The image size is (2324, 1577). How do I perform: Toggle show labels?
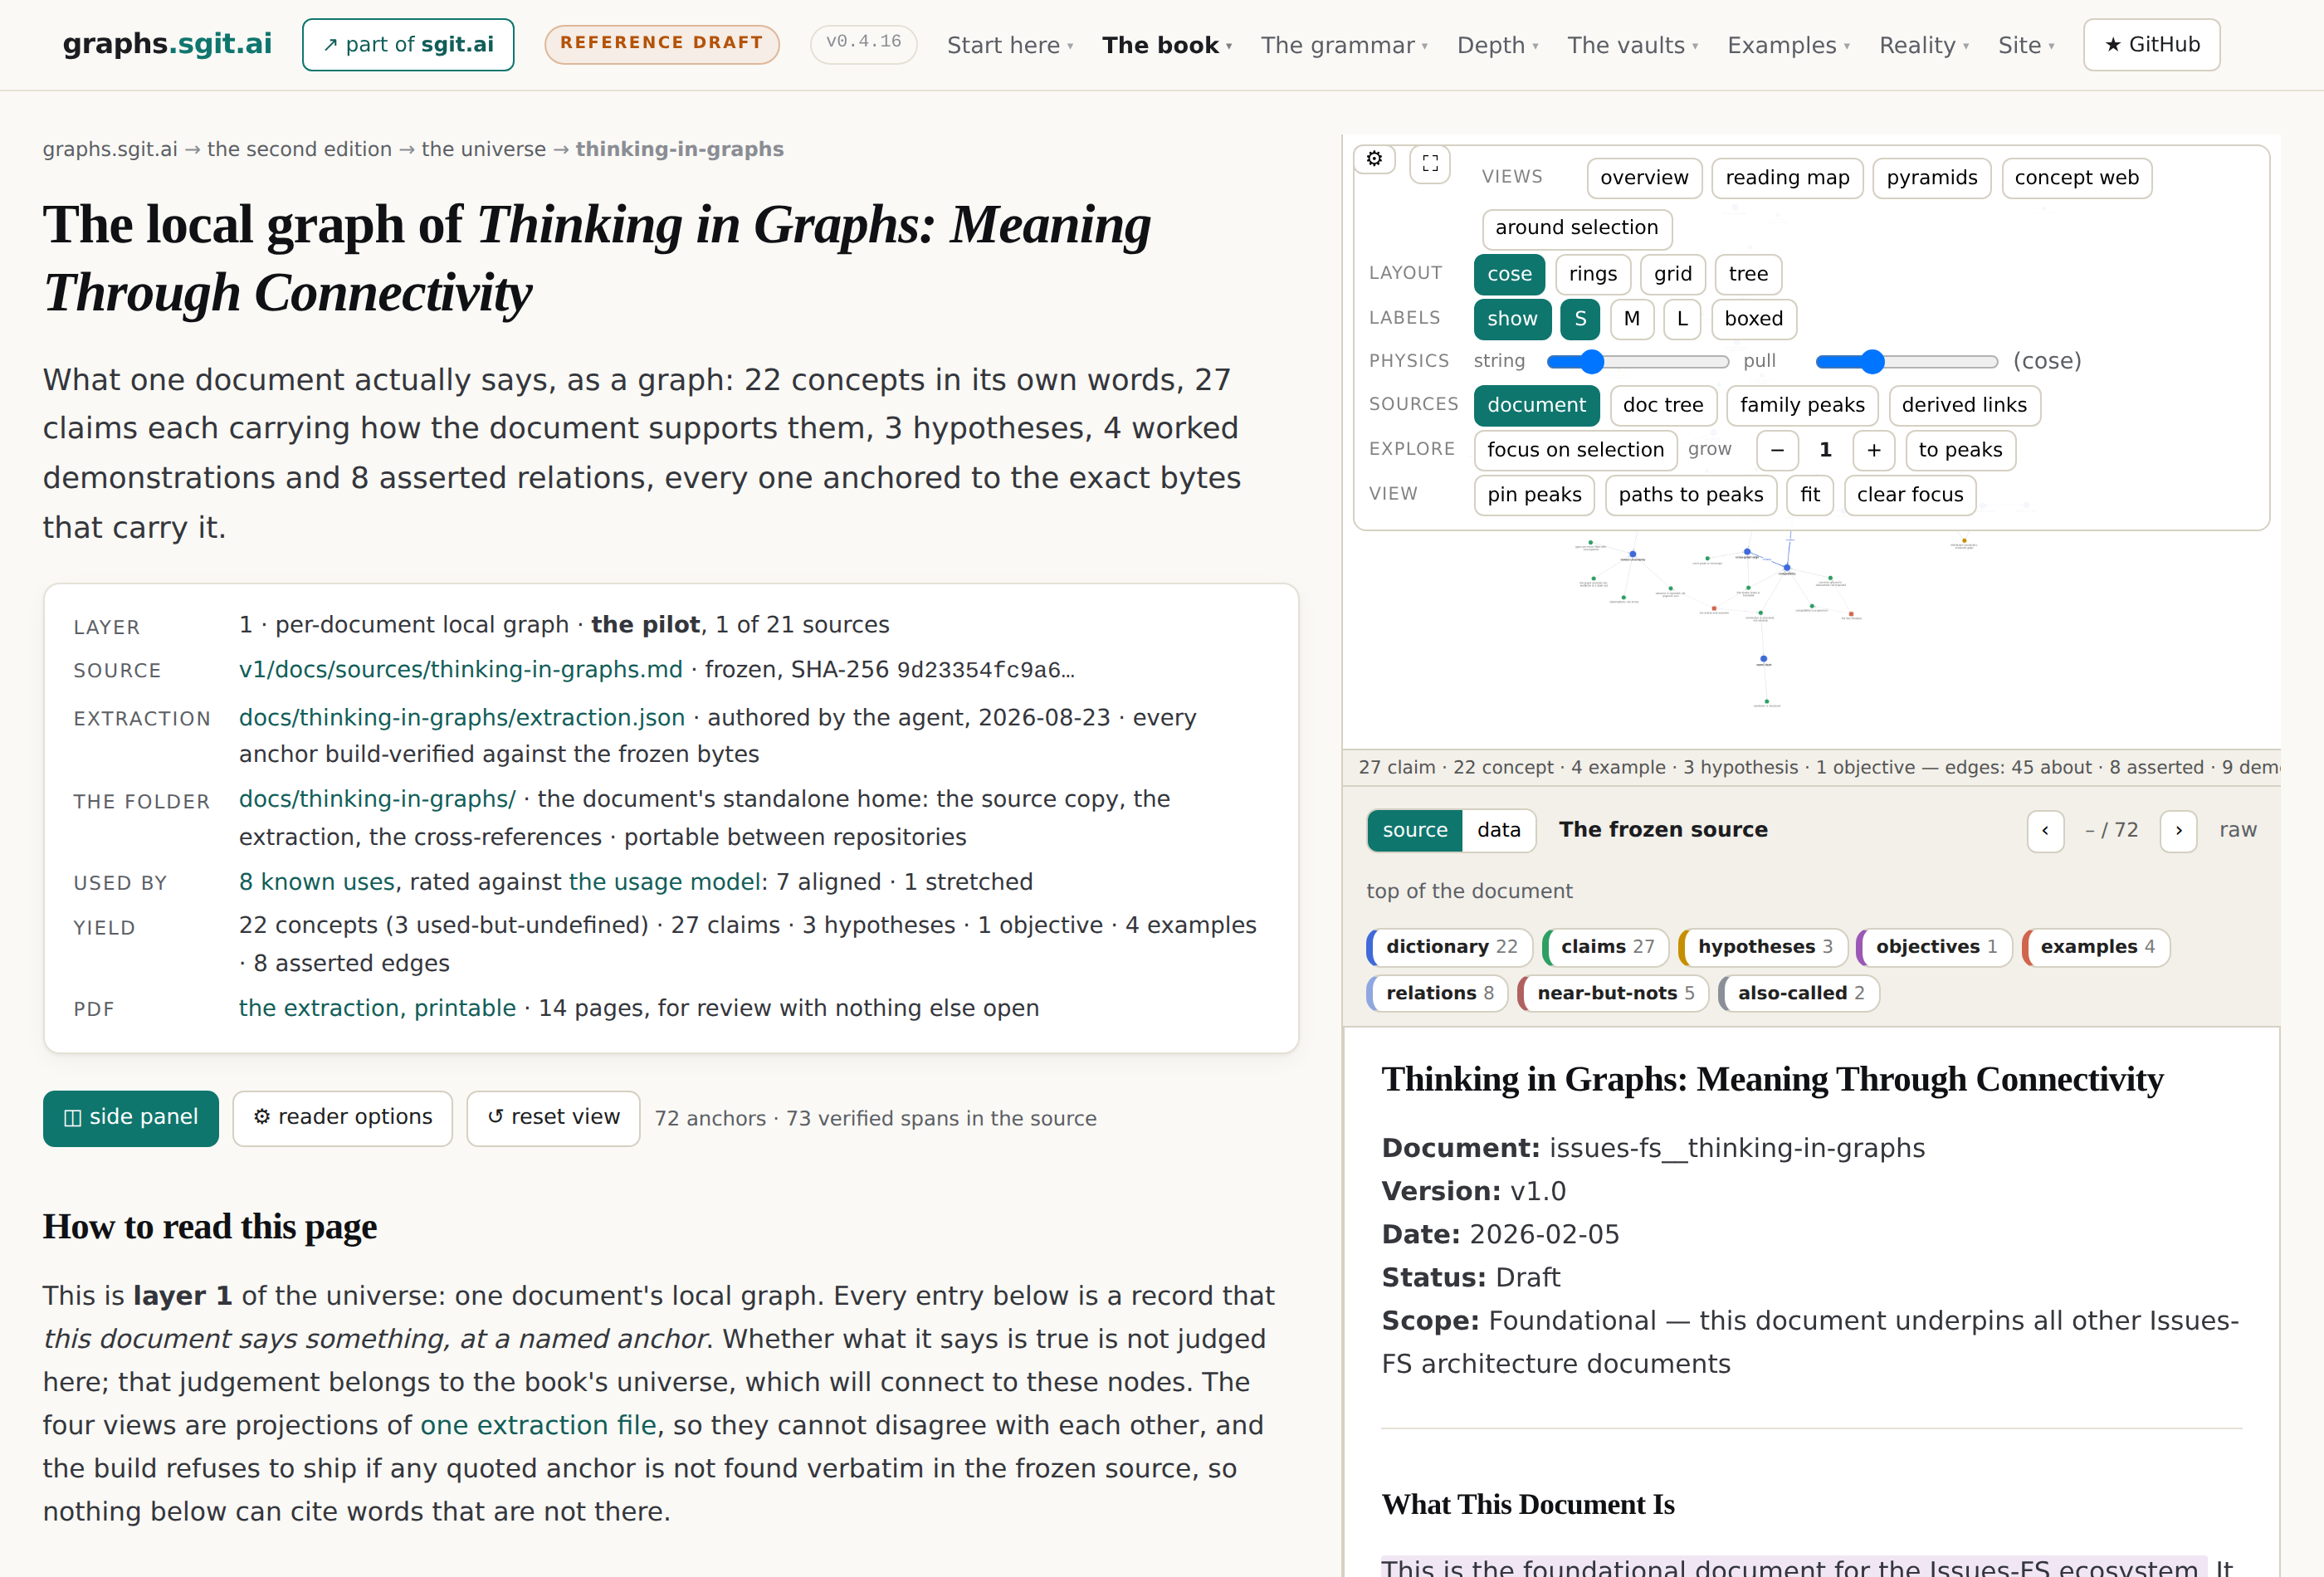[1512, 319]
